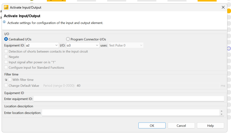The width and height of the screenshot is (231, 136).
Task: Select the Program Connector-I/Os radio button
Action: [x=68, y=39]
